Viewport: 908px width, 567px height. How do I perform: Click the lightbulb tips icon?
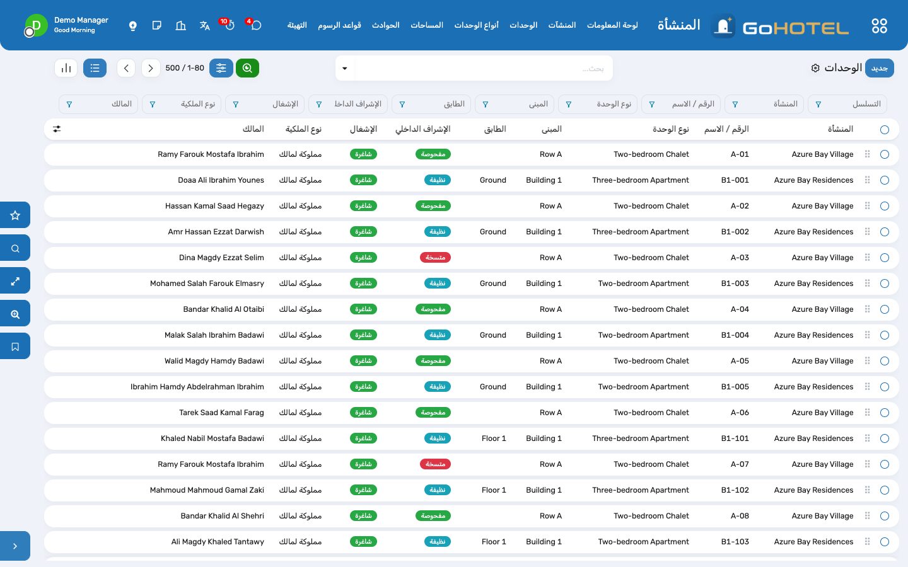pos(132,26)
